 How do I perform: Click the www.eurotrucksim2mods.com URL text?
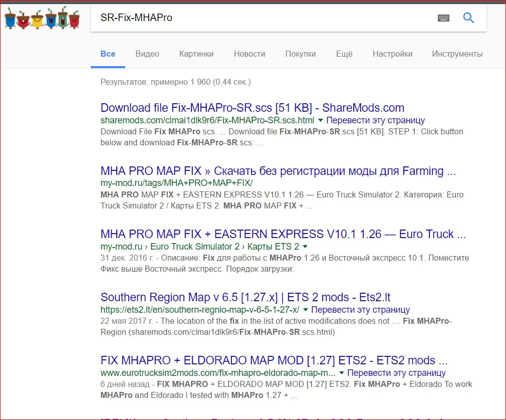(x=218, y=373)
